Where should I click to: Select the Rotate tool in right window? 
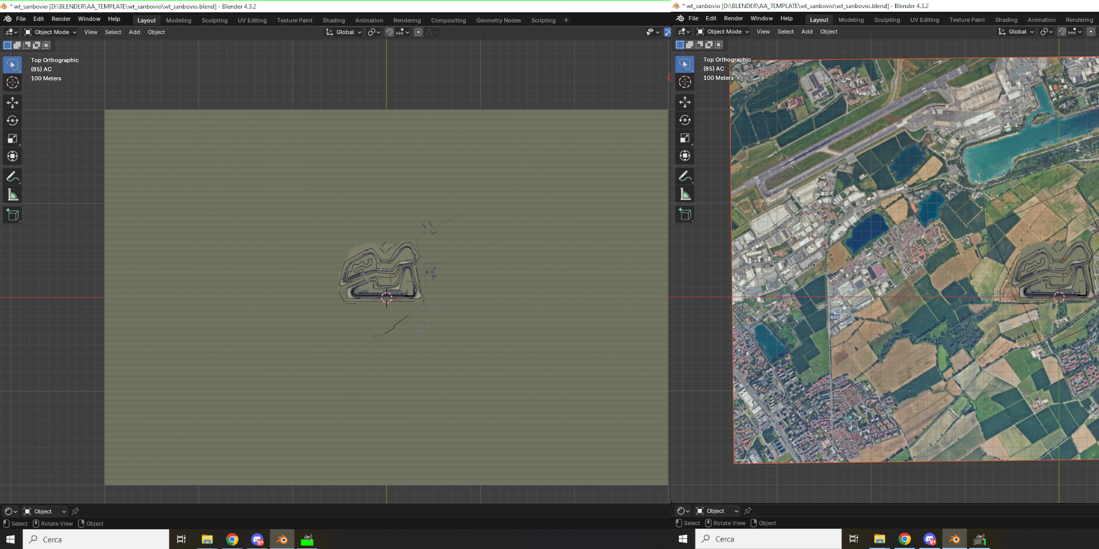(685, 120)
